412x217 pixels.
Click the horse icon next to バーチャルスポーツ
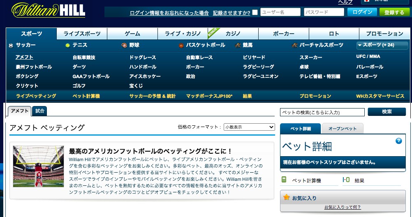[x=294, y=46]
